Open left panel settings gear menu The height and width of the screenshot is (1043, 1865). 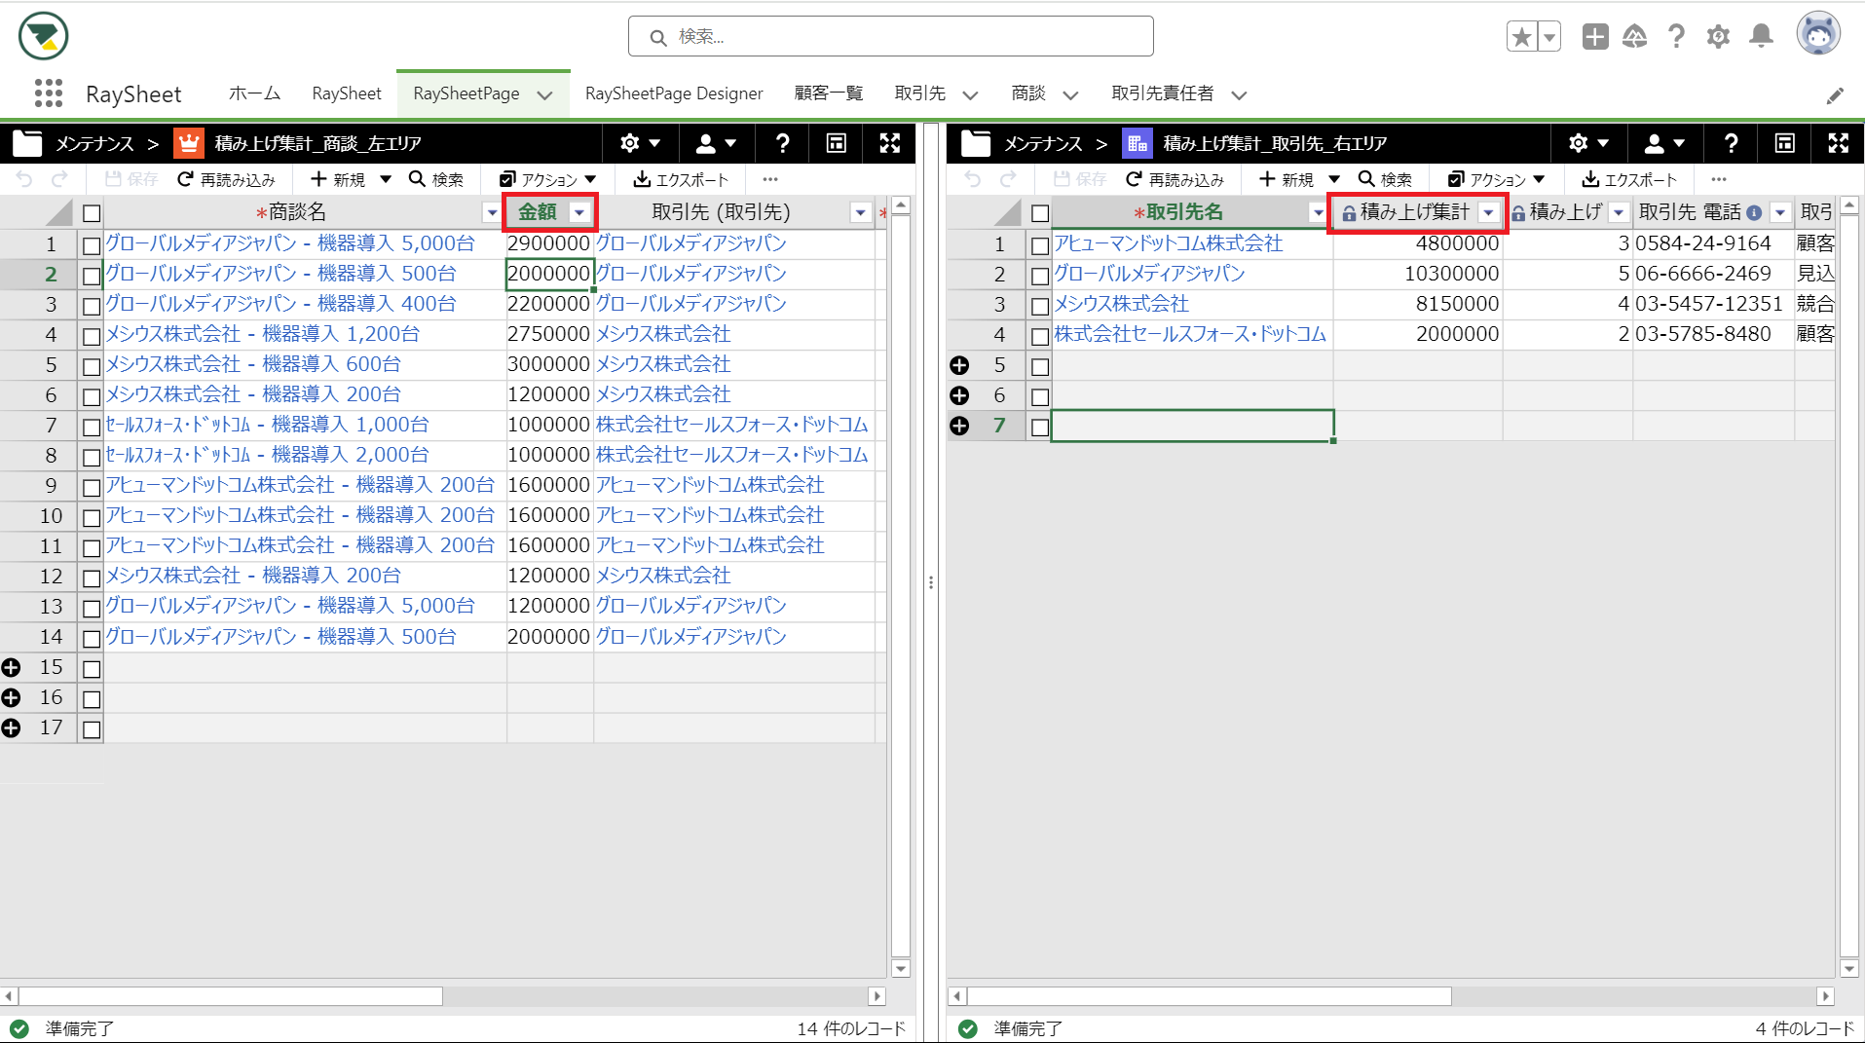coord(640,143)
